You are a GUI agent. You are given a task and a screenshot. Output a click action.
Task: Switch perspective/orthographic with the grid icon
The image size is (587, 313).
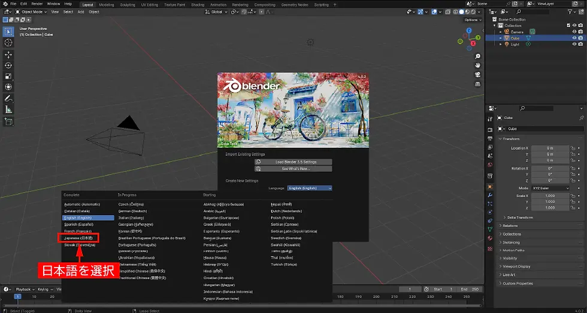pos(478,84)
